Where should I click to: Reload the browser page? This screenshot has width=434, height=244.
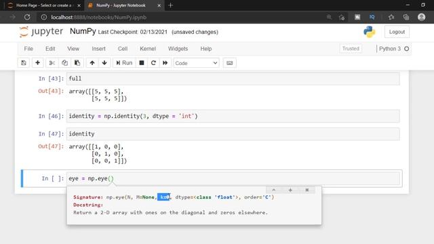coord(27,17)
